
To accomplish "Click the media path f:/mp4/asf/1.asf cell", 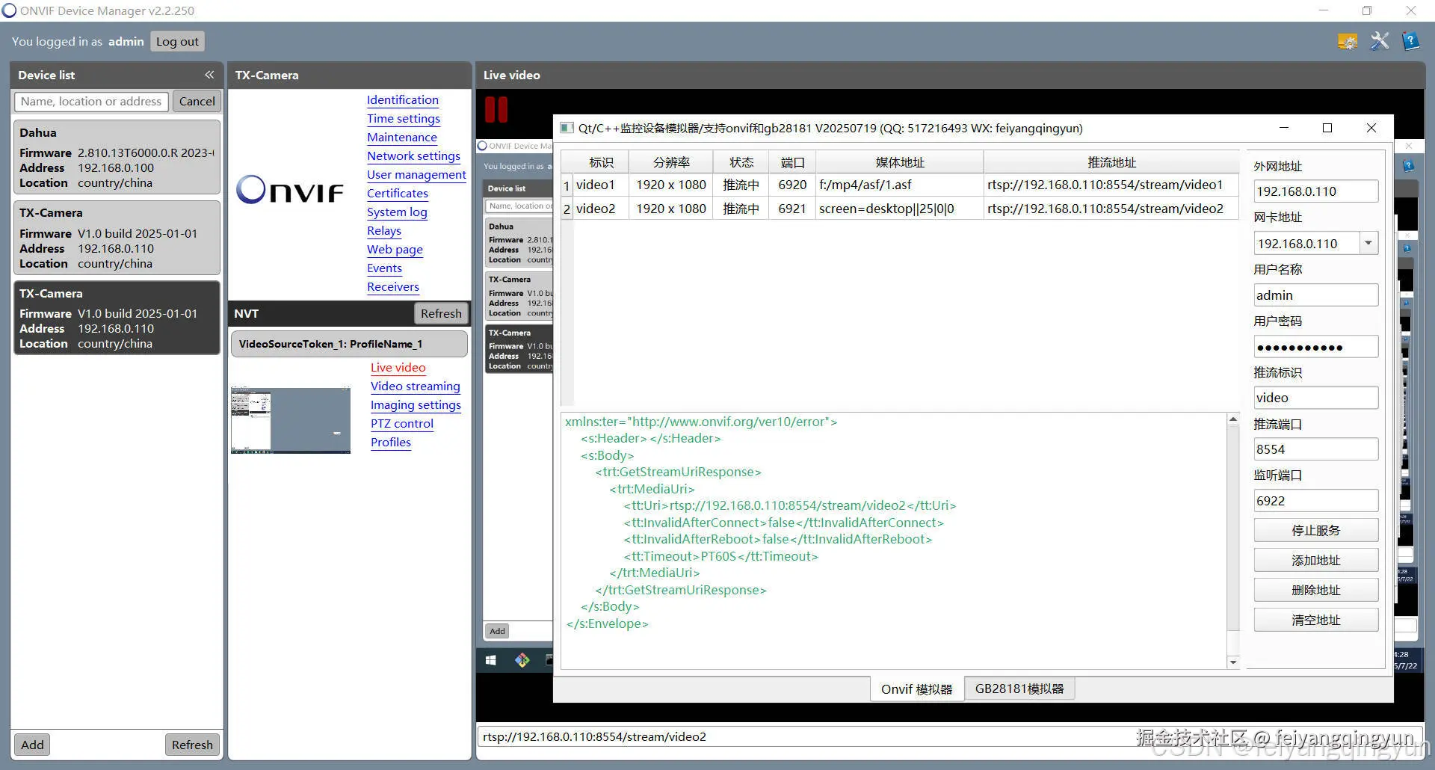I will tap(900, 185).
